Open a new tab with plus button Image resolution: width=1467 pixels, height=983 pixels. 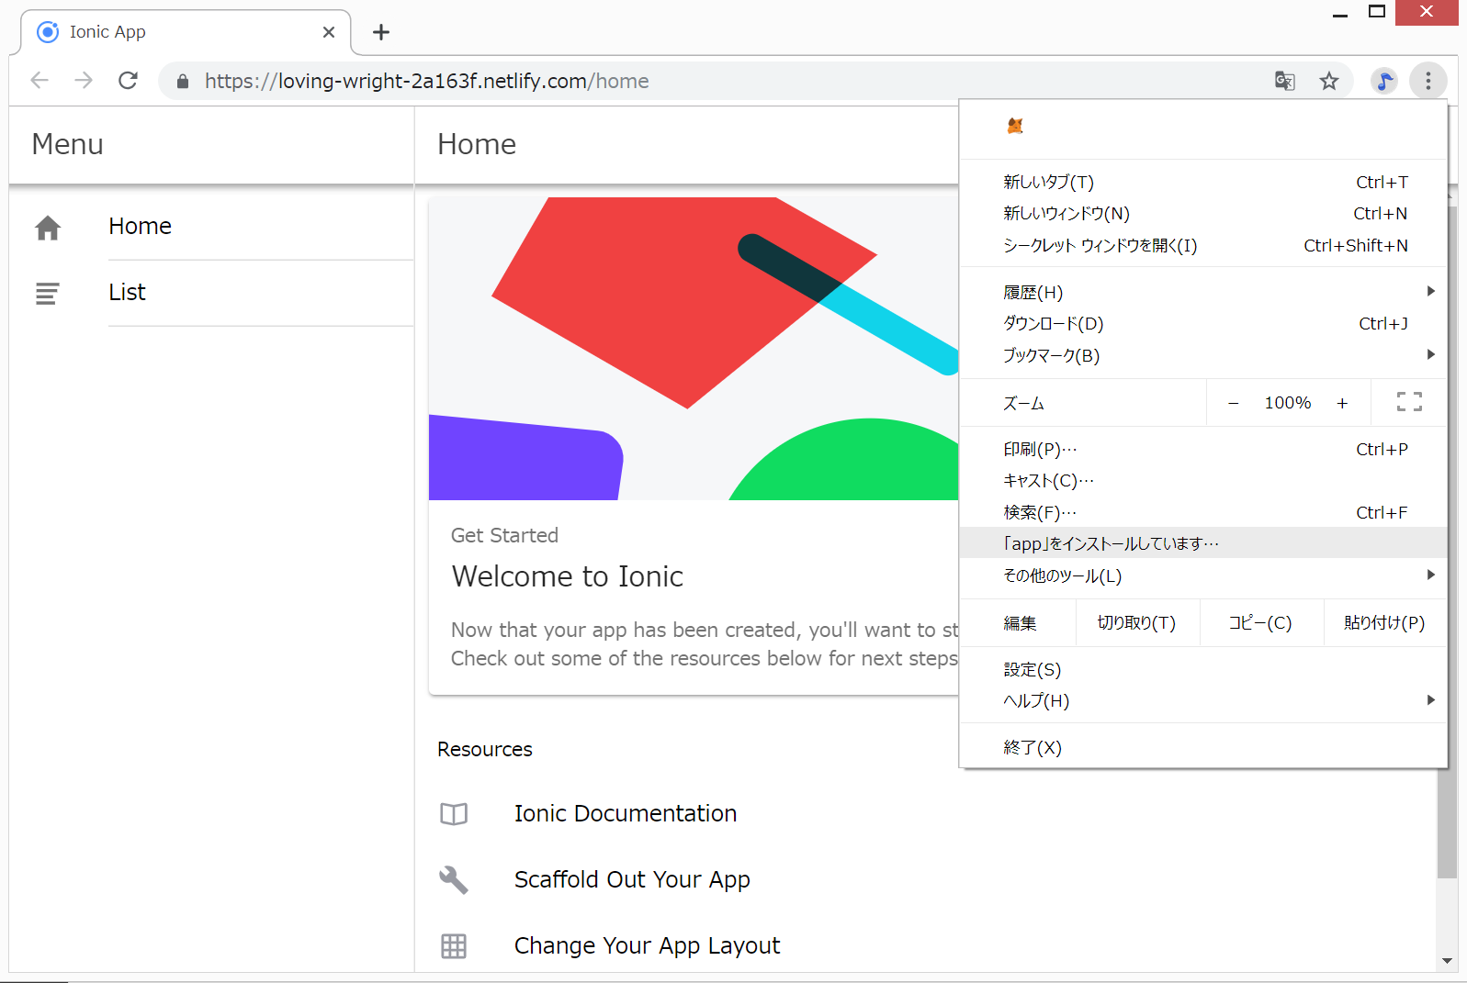pyautogui.click(x=381, y=32)
